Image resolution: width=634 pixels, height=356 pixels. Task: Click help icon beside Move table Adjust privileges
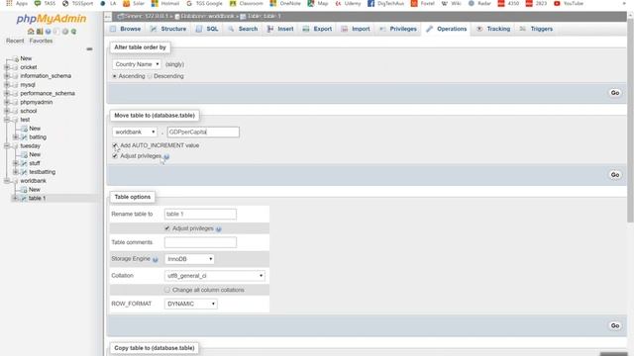coord(166,156)
